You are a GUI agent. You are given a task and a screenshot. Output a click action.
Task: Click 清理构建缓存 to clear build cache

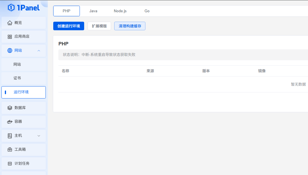(130, 26)
